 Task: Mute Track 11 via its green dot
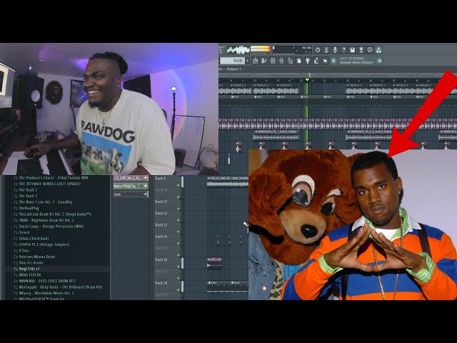179,209
